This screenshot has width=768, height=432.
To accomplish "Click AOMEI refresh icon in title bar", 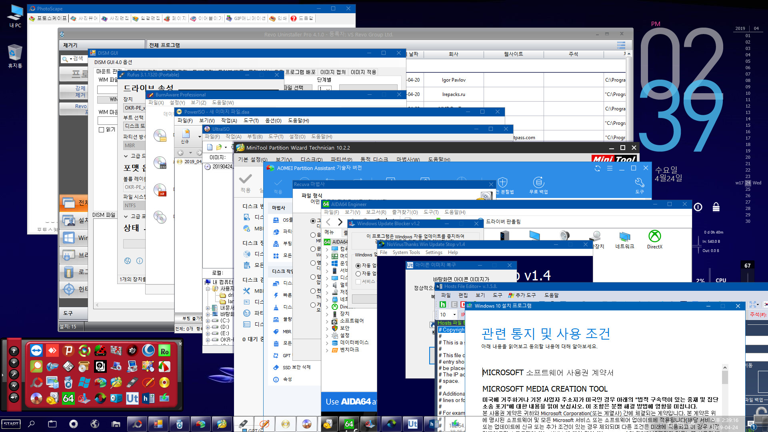I will [x=598, y=168].
